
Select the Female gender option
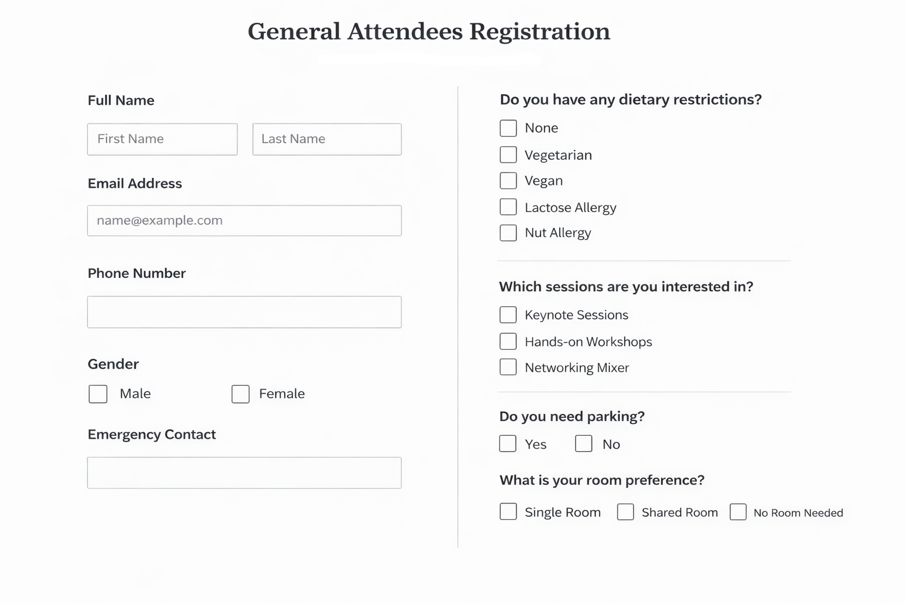point(240,394)
